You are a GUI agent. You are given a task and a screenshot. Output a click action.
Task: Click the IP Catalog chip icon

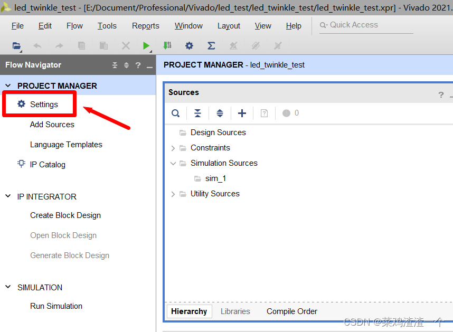21,164
